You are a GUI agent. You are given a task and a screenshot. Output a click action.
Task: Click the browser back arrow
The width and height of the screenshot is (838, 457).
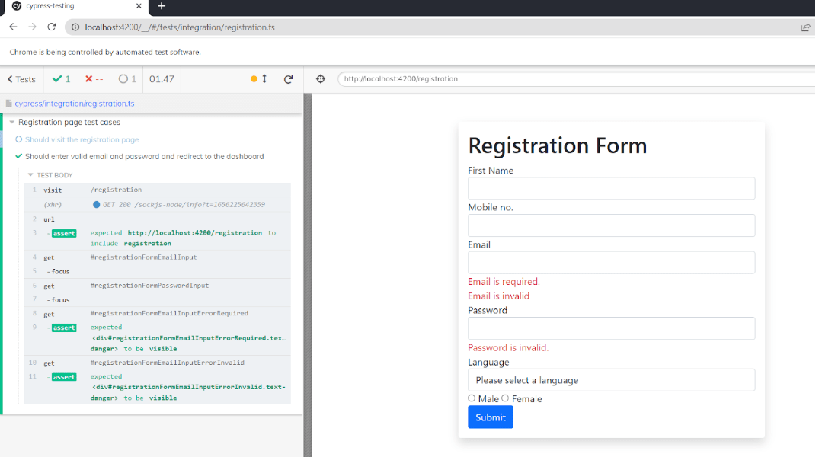pos(12,26)
